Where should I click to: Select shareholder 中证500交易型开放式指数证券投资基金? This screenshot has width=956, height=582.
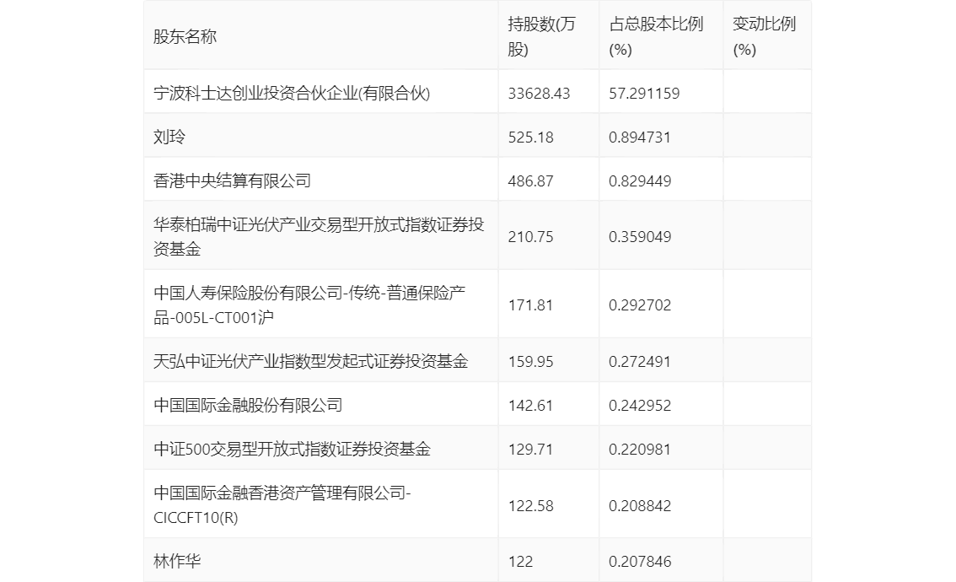point(292,449)
